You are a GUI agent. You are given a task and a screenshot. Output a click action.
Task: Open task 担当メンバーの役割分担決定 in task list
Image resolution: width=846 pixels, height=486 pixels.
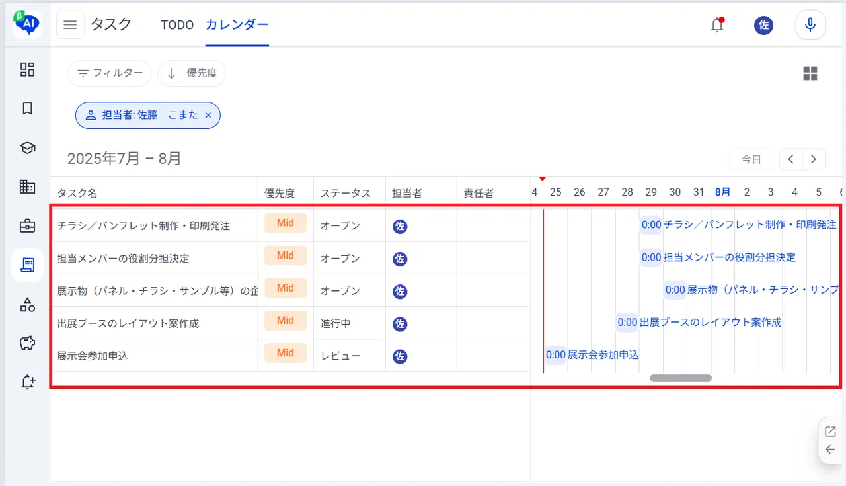pos(123,259)
